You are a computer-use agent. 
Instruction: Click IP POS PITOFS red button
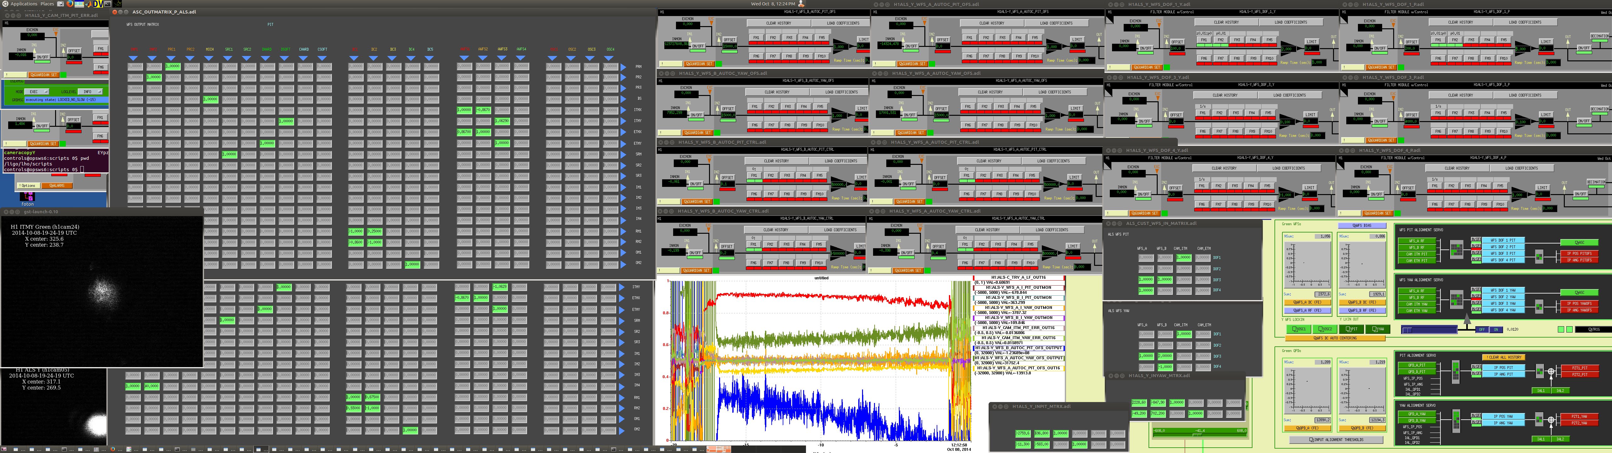tap(1580, 254)
